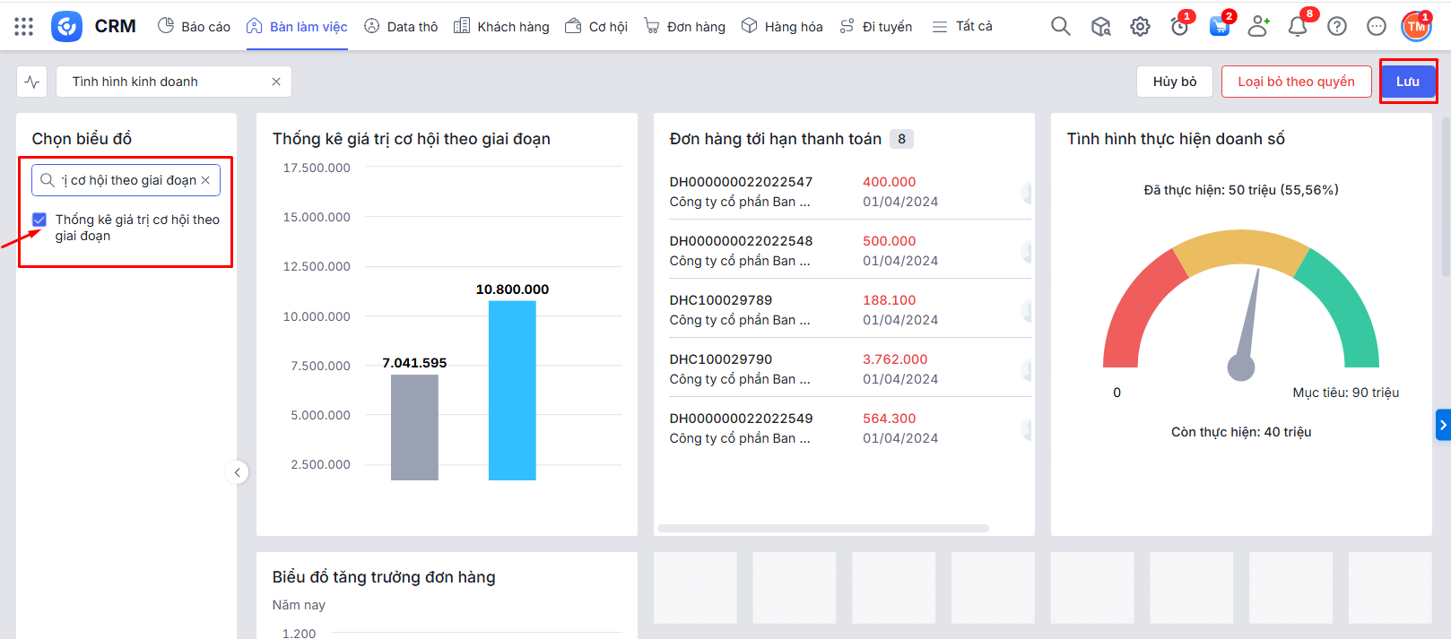Switch to the Khách hàng tab
The width and height of the screenshot is (1451, 639).
(x=501, y=27)
